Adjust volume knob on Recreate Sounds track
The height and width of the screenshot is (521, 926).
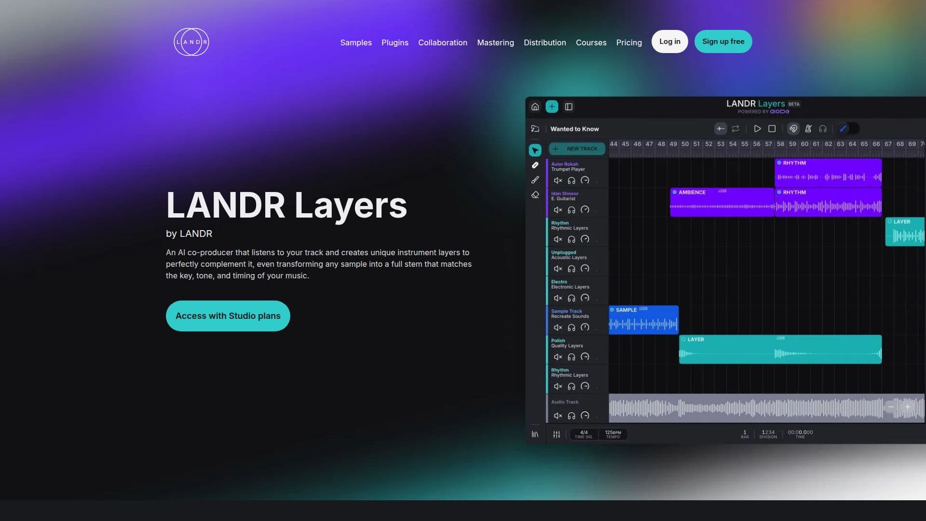[585, 328]
